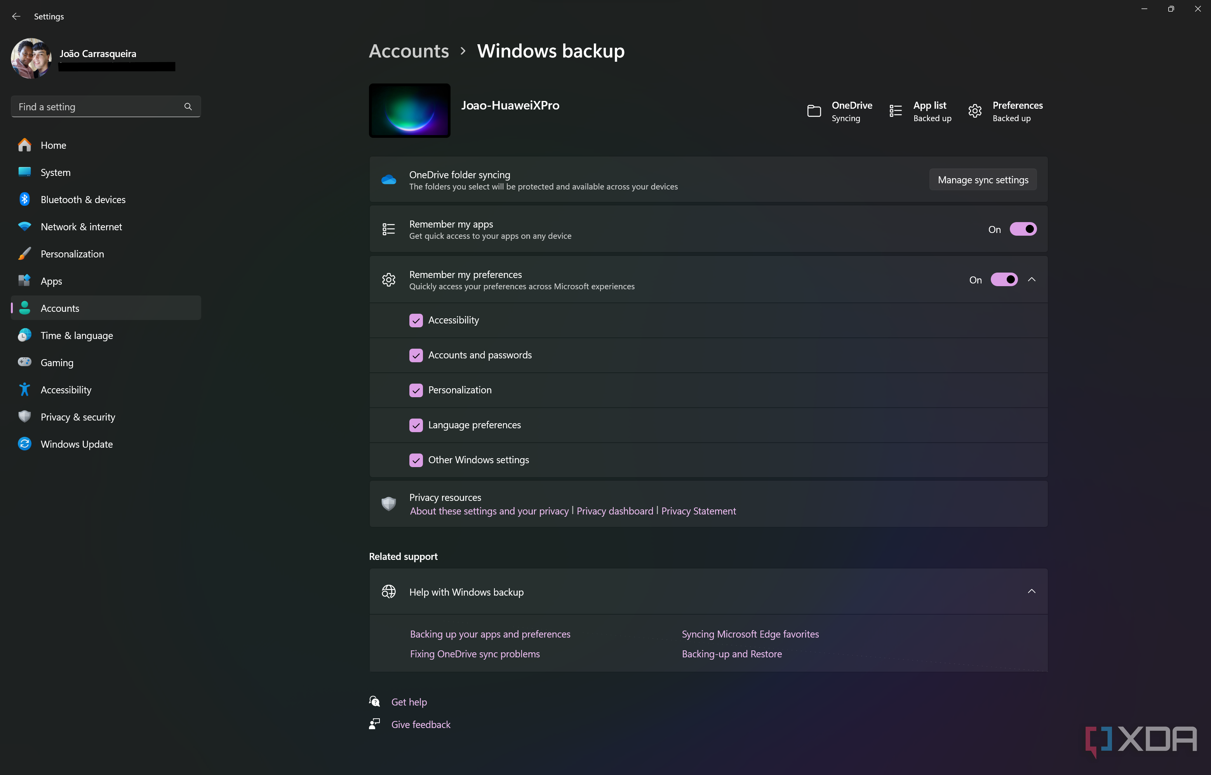
Task: Collapse the Remember my preferences section chevron
Action: tap(1031, 279)
